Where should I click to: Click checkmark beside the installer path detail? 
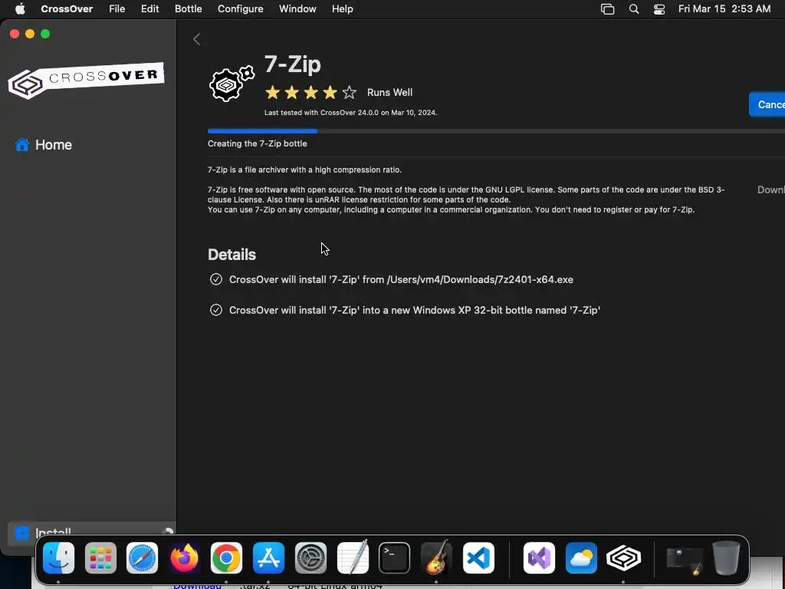click(x=215, y=279)
